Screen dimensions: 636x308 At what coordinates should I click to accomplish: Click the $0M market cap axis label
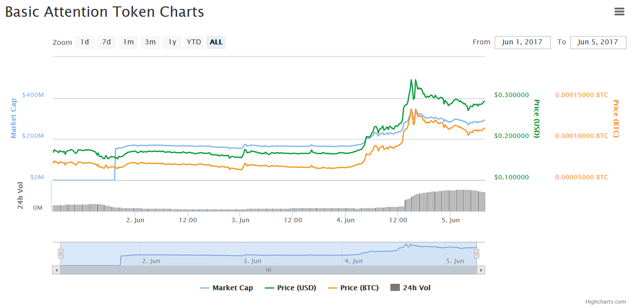tap(37, 177)
